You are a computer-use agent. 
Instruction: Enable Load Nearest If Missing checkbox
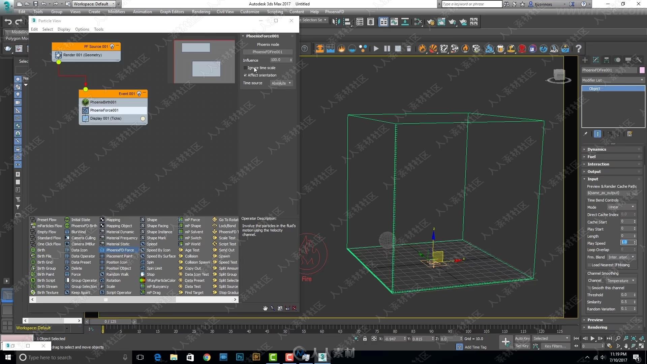(589, 265)
